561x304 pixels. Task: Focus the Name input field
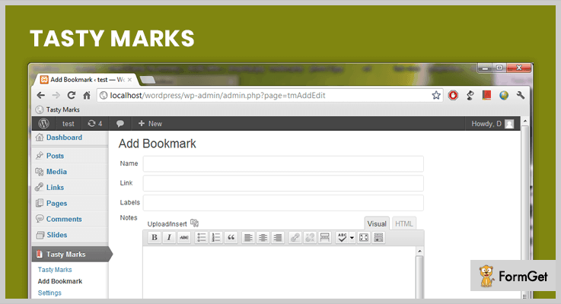(283, 163)
